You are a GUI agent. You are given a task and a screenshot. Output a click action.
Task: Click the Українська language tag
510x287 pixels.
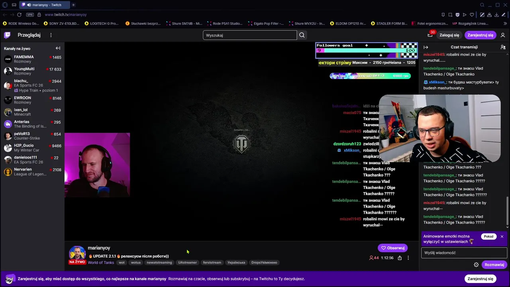[x=236, y=263]
